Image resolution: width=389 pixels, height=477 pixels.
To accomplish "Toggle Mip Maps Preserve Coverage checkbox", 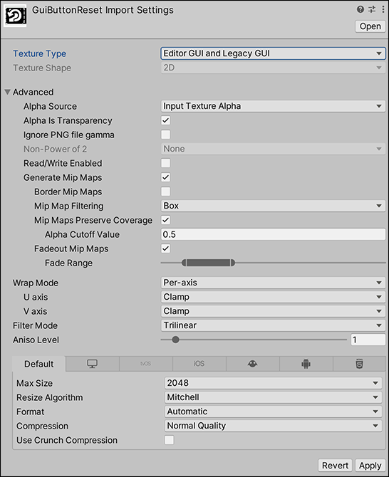I will pyautogui.click(x=166, y=220).
